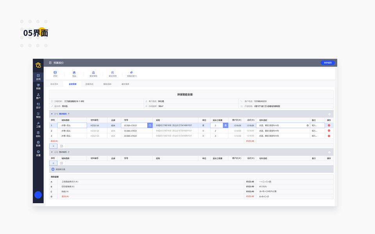Click the 导出 export toolbar button
The height and width of the screenshot is (234, 375).
click(74, 74)
